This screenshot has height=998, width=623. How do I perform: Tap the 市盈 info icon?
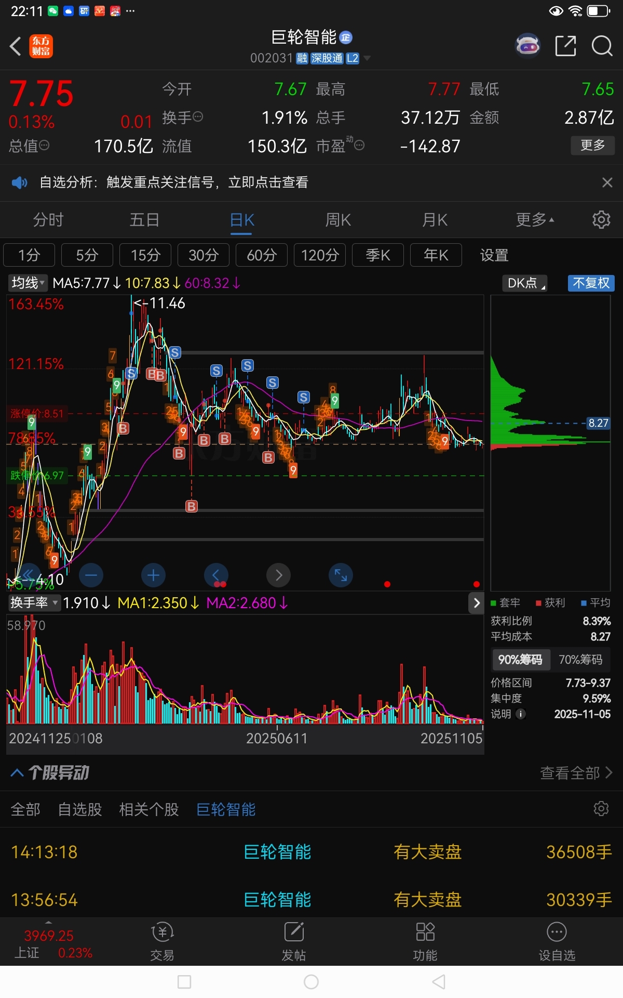point(359,146)
